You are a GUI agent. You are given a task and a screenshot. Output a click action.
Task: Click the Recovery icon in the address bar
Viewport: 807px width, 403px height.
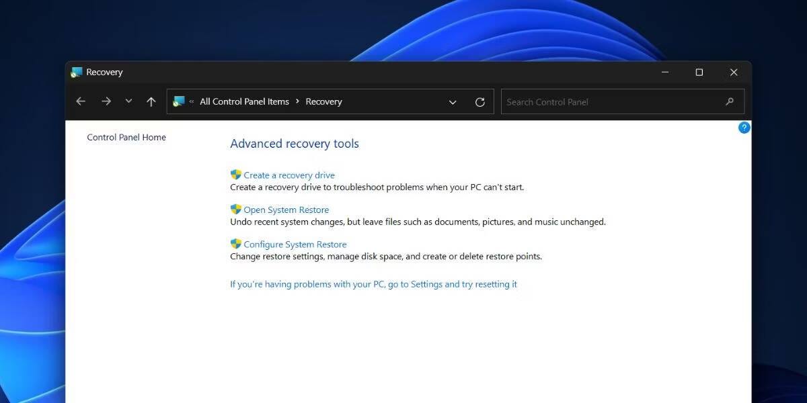178,101
